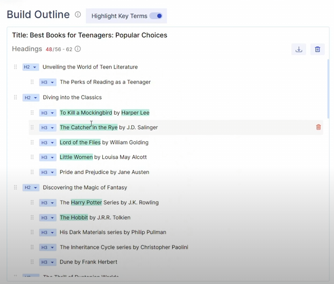Delete The Catcher in the Rye heading
Viewport: 334px width, 284px height.
318,127
